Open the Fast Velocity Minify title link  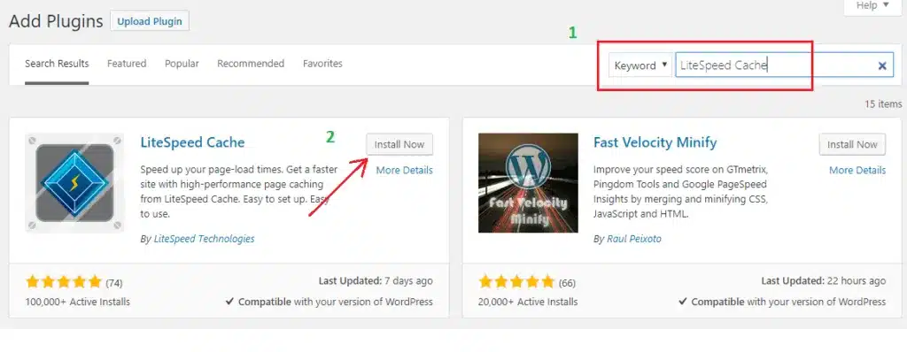(x=655, y=142)
